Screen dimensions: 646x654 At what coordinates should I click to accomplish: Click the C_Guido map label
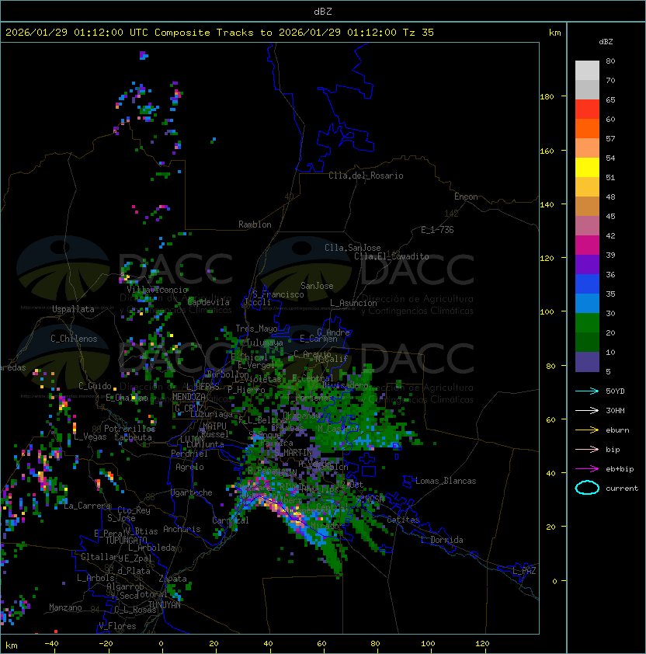95,386
